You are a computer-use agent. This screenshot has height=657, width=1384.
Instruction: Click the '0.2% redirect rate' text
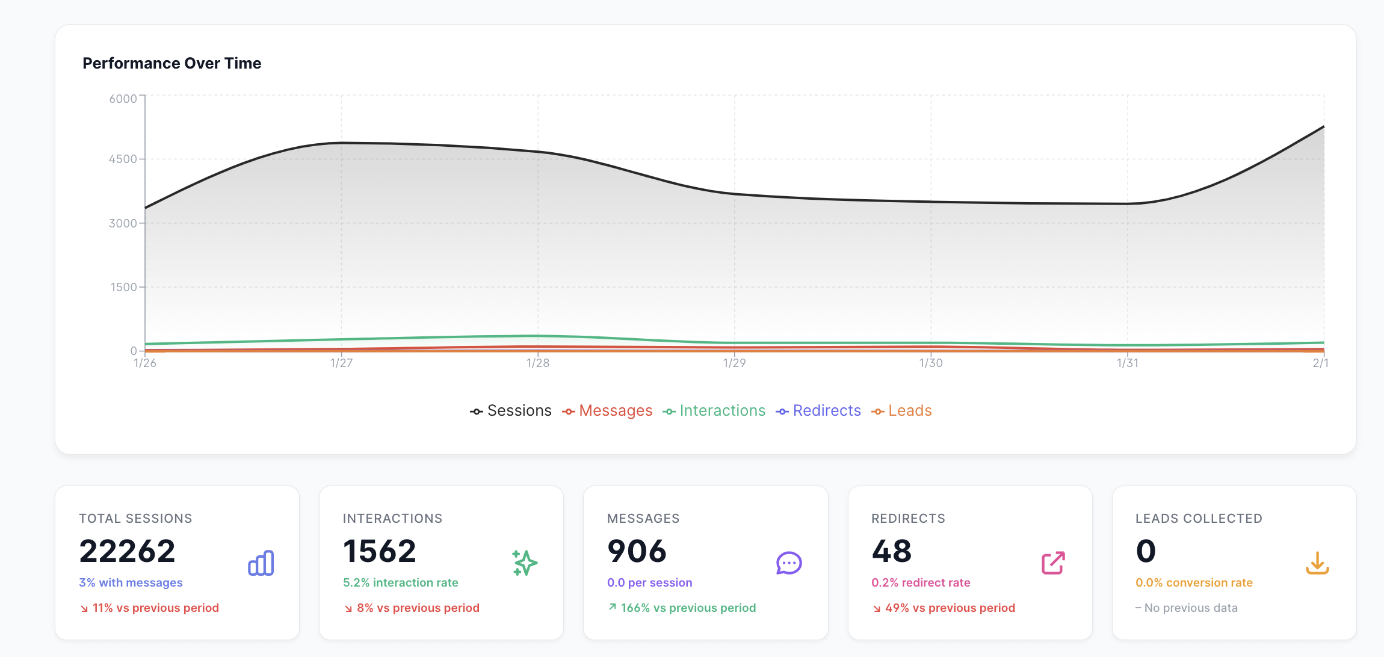(921, 582)
